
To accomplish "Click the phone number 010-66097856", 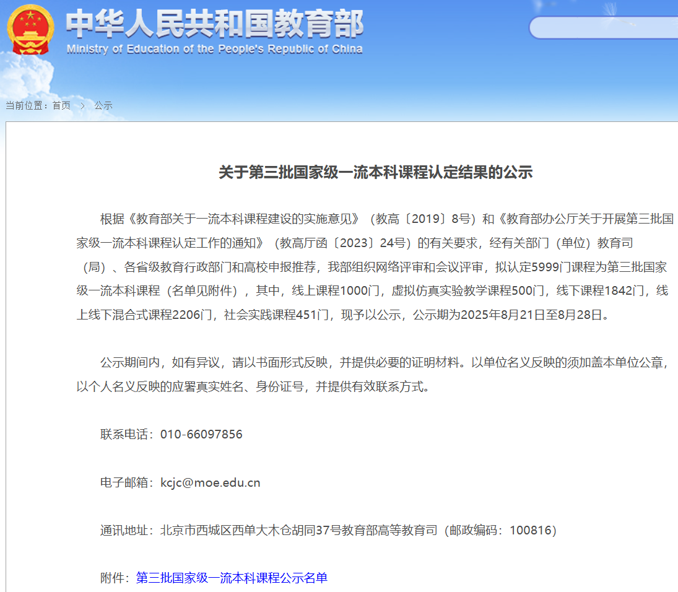I will [201, 434].
